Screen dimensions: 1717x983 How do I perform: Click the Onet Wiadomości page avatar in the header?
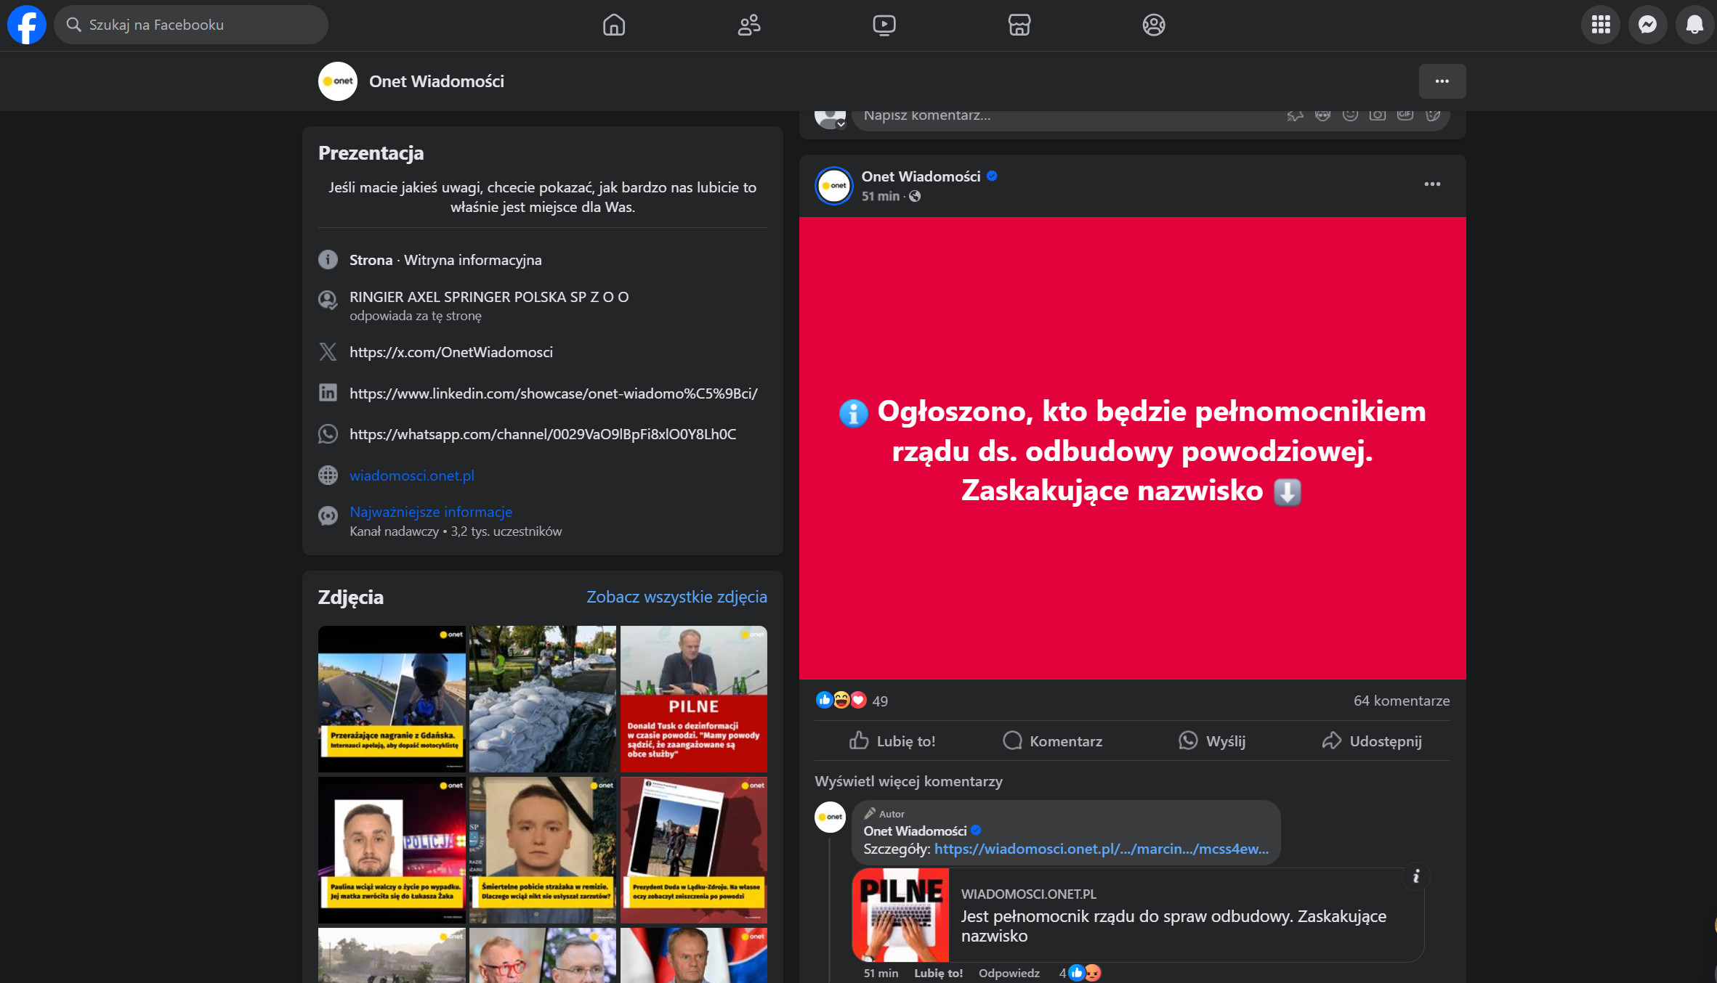pos(338,81)
